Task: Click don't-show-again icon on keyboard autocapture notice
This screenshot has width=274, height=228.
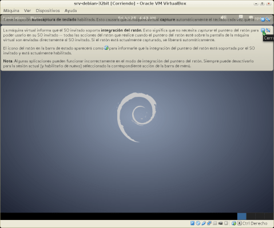Action: (x=268, y=19)
